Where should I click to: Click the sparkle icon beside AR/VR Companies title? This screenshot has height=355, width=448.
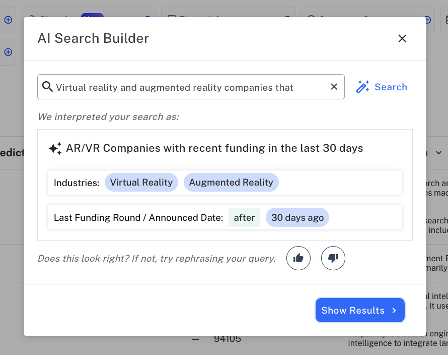click(x=55, y=148)
